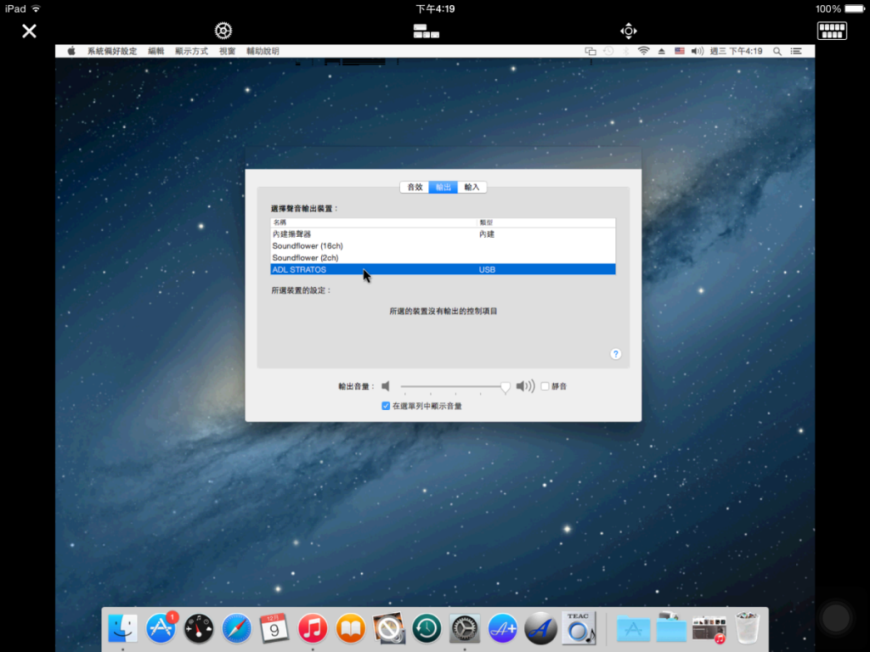Open Spotlight search from the menu bar
The height and width of the screenshot is (652, 870).
pyautogui.click(x=777, y=51)
